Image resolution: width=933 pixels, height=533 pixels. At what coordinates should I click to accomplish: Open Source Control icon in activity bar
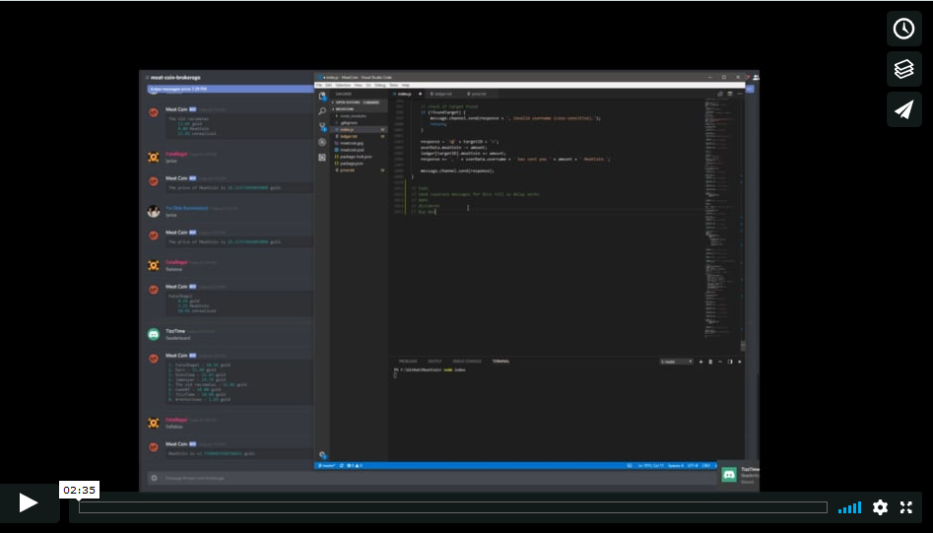point(322,127)
